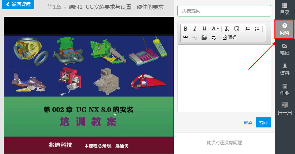Image resolution: width=295 pixels, height=154 pixels.
Task: Click the select all icon in the editor toolbar
Action: 213,37
